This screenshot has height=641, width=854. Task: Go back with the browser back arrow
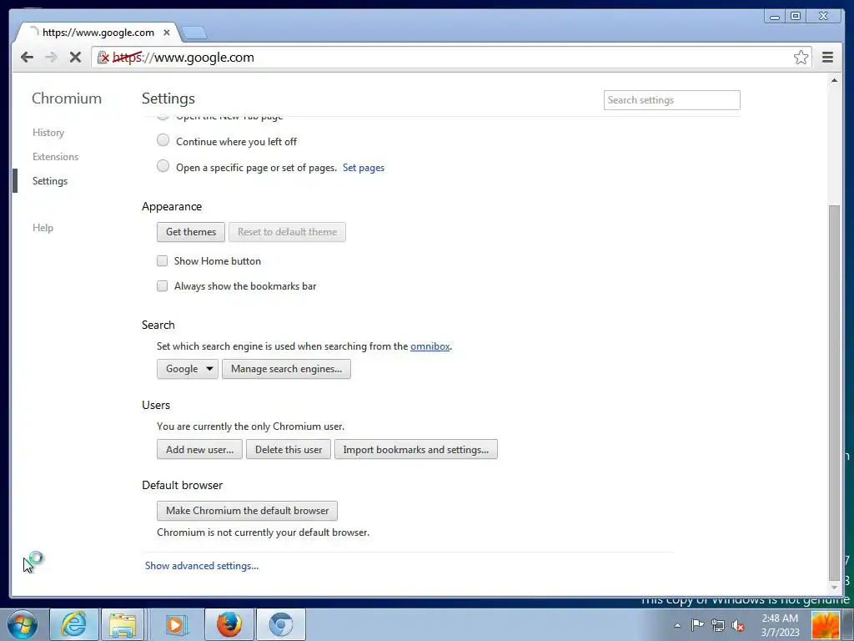(27, 58)
